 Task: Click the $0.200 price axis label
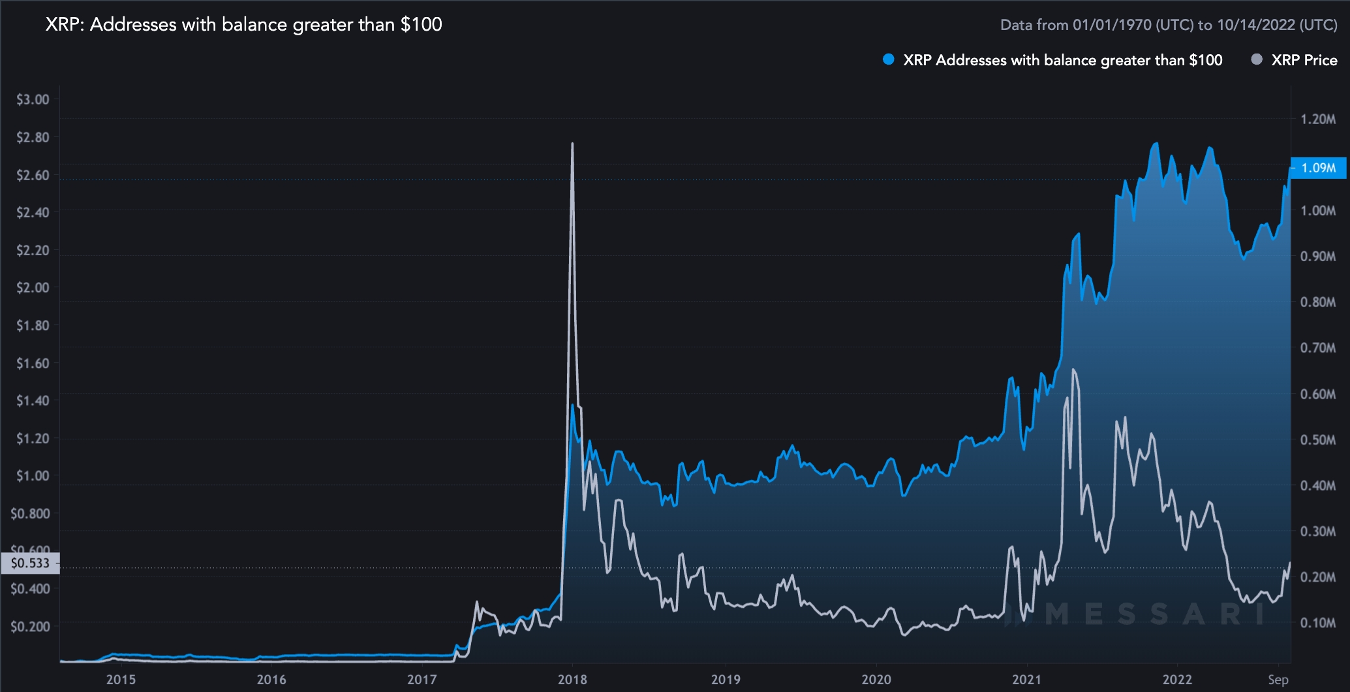(x=30, y=626)
